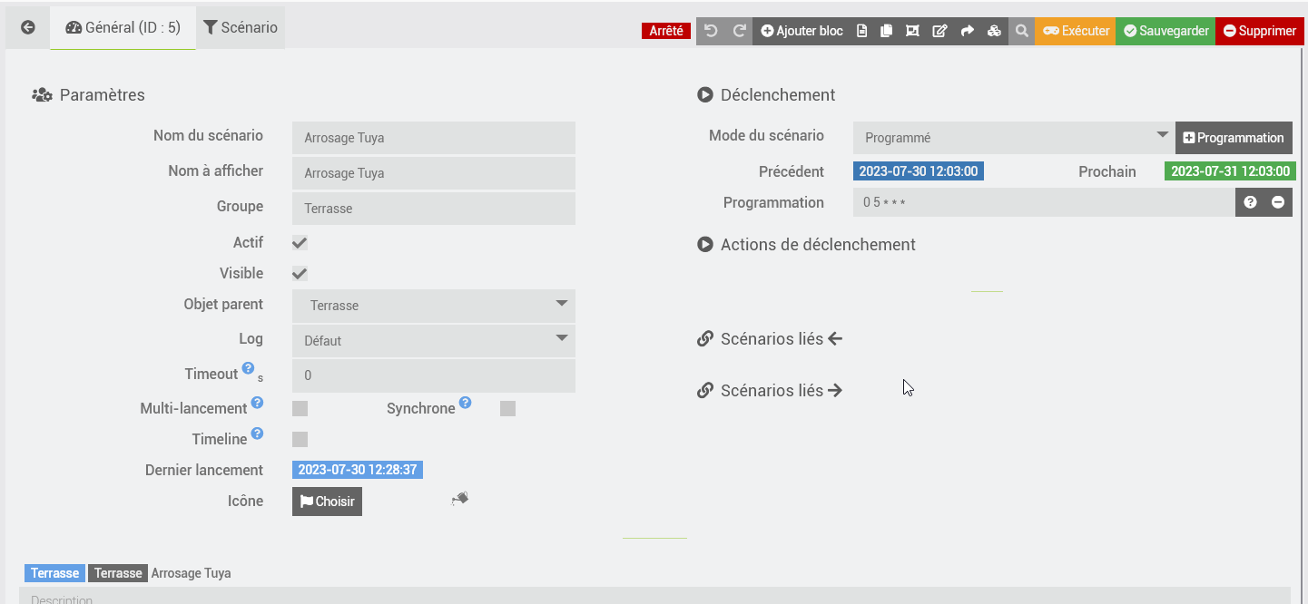Viewport: 1308px width, 604px height.
Task: Remove the programmation entry with minus icon
Action: click(x=1278, y=202)
